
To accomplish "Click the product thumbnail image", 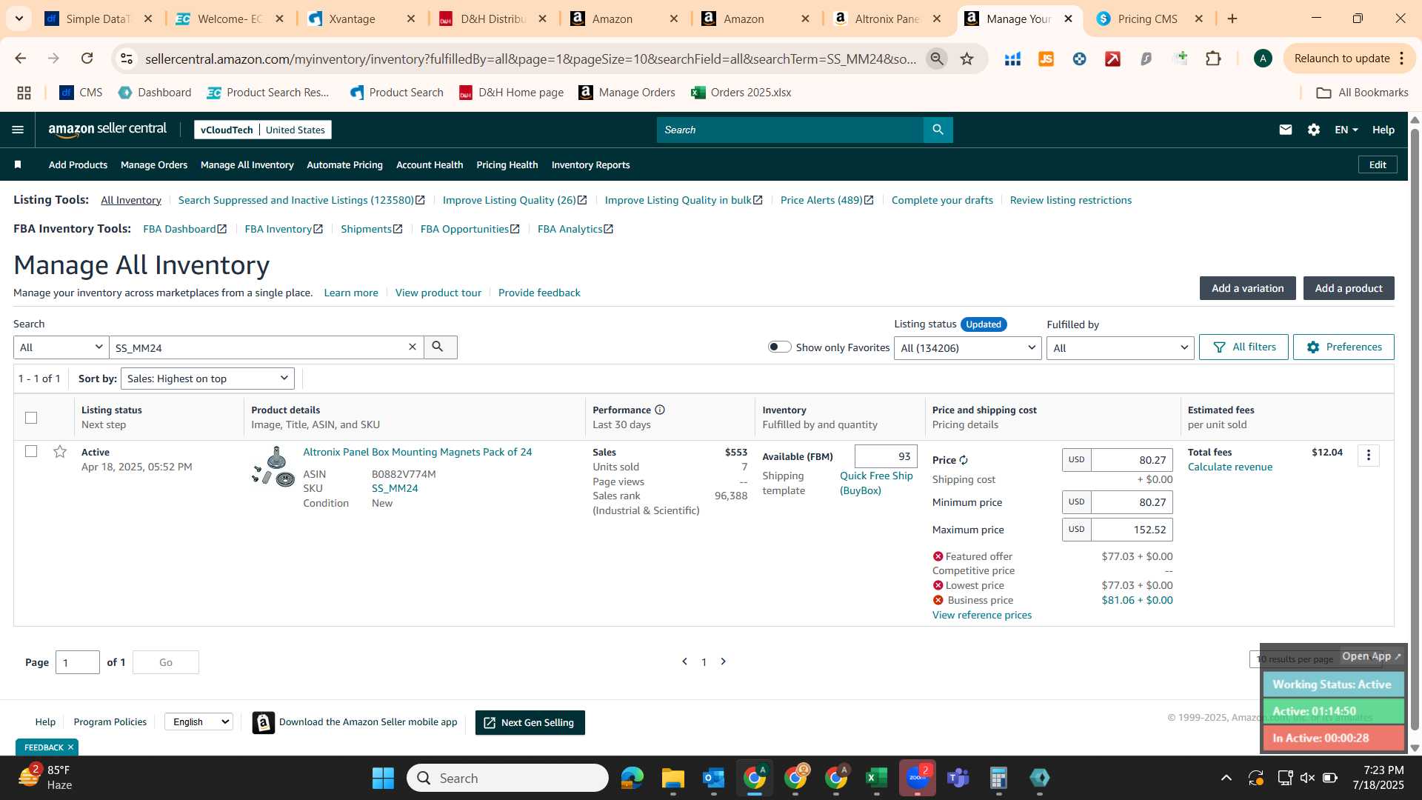I will pyautogui.click(x=273, y=467).
